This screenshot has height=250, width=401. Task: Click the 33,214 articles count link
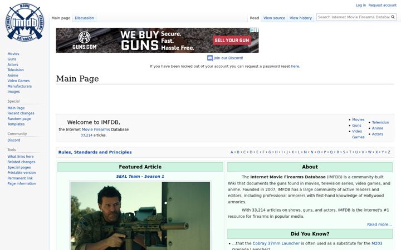point(86,135)
